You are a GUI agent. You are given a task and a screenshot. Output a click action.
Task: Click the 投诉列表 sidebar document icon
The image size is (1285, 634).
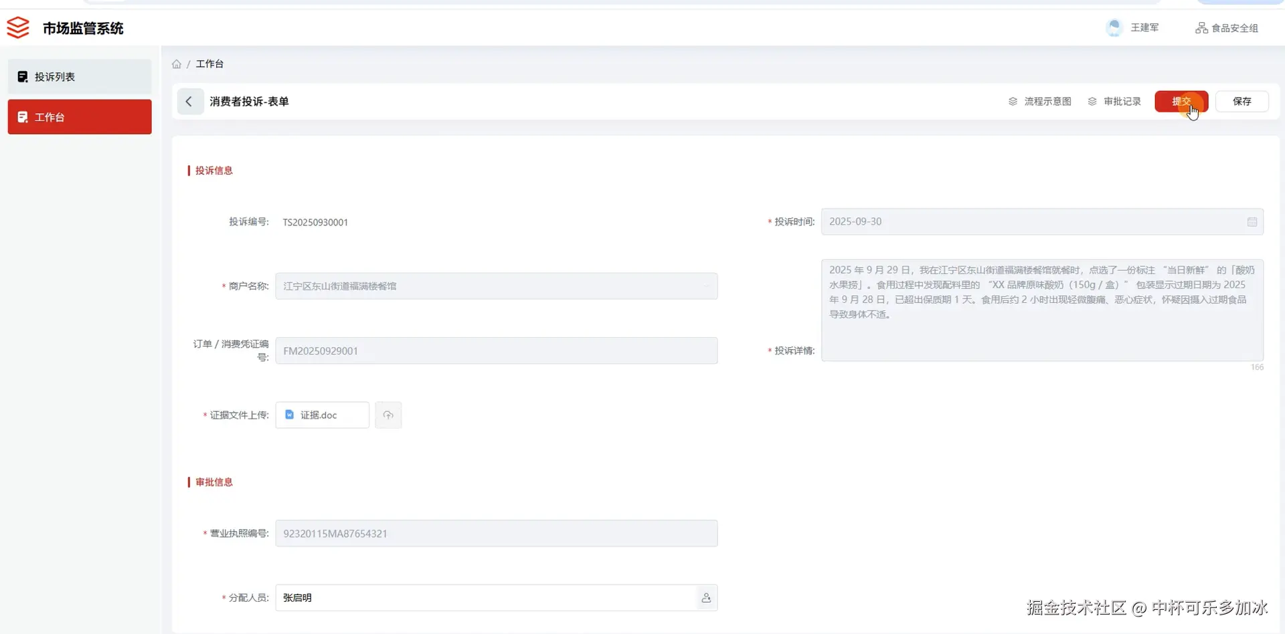23,77
